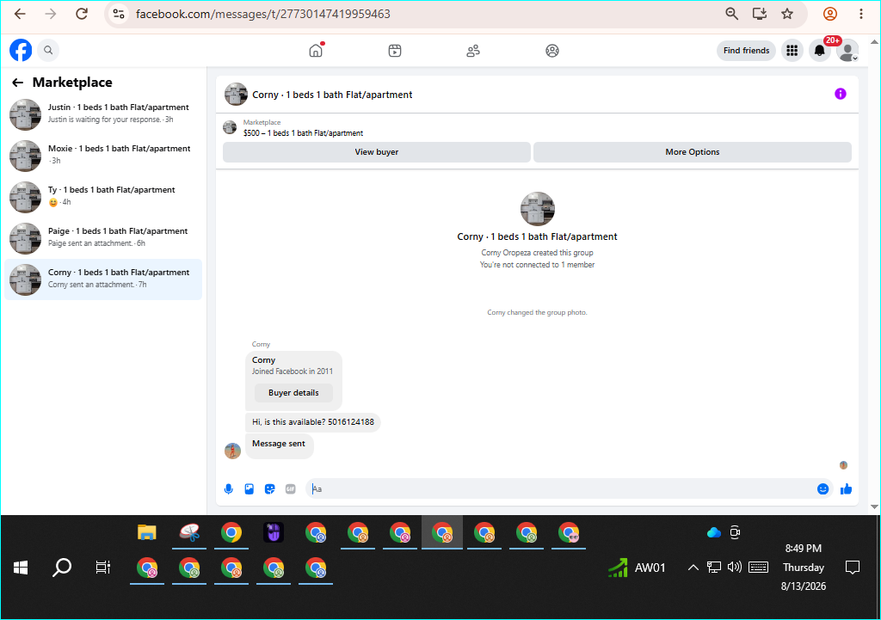Click the site information icon in address bar
The width and height of the screenshot is (881, 620).
119,14
